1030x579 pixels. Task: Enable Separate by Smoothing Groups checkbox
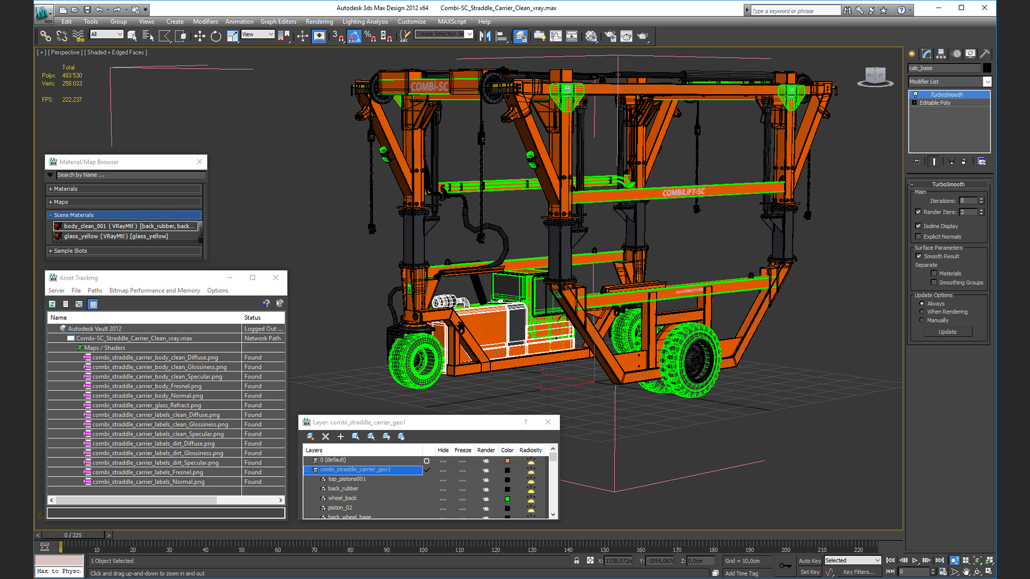pos(934,283)
